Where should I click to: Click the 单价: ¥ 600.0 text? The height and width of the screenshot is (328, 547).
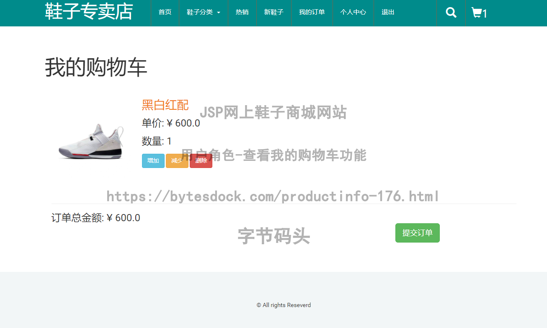tap(171, 123)
